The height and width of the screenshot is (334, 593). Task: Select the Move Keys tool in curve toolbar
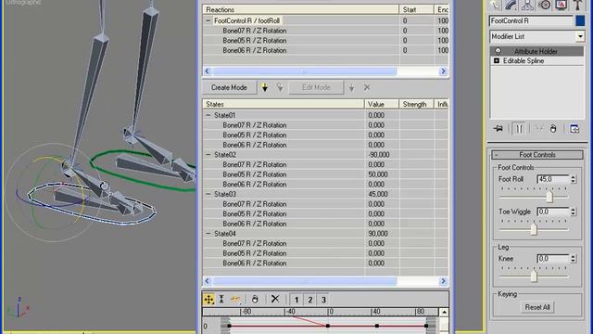tap(208, 299)
